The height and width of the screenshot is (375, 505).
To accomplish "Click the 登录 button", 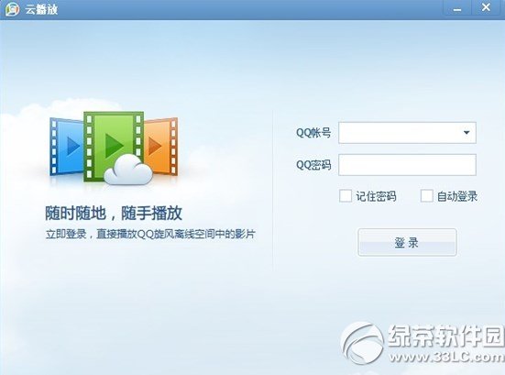I will point(407,242).
